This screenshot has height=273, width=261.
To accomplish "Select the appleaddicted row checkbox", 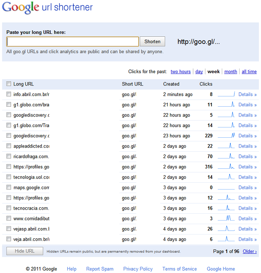I will [x=9, y=146].
